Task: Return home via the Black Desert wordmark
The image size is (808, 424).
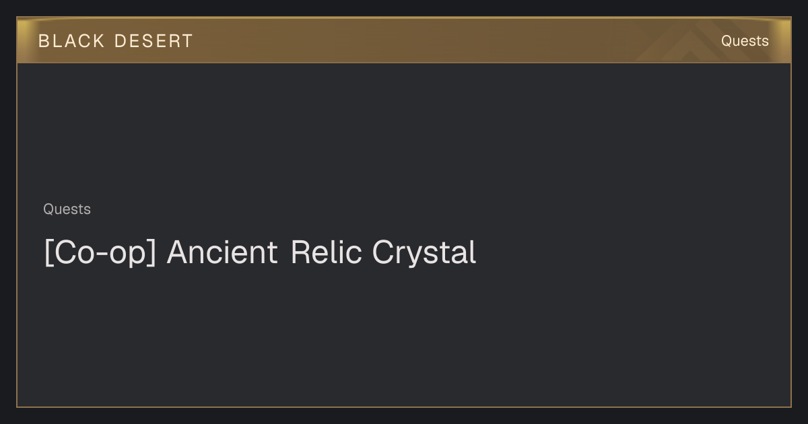Action: click(x=116, y=41)
